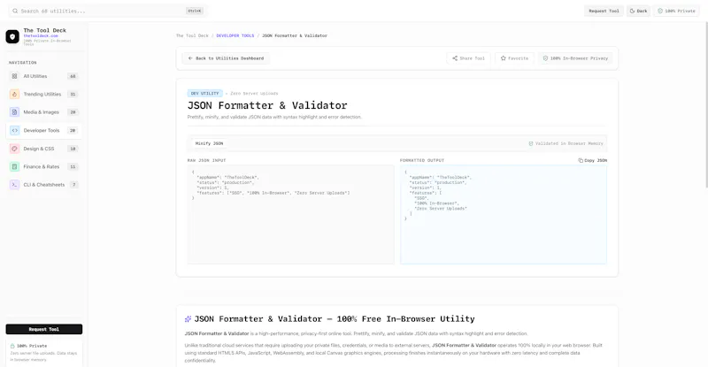Click the CLI & Cheatsheets terminal icon
Viewport: 708px width, 367px height.
tap(14, 185)
